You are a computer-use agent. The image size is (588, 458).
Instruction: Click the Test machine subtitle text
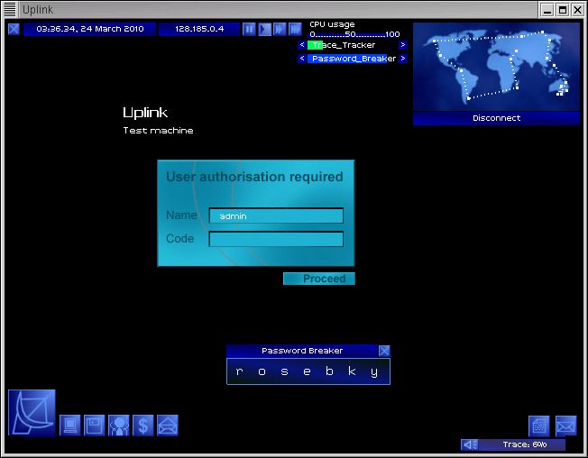tap(158, 131)
